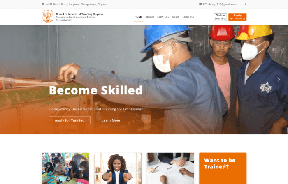Click the Facebook icon in top bar
288x184 pixels.
[246, 4]
